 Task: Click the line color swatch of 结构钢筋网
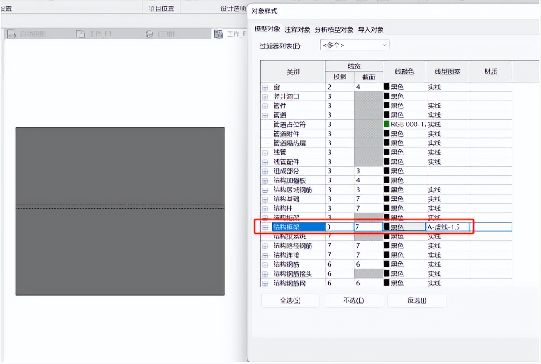click(387, 283)
